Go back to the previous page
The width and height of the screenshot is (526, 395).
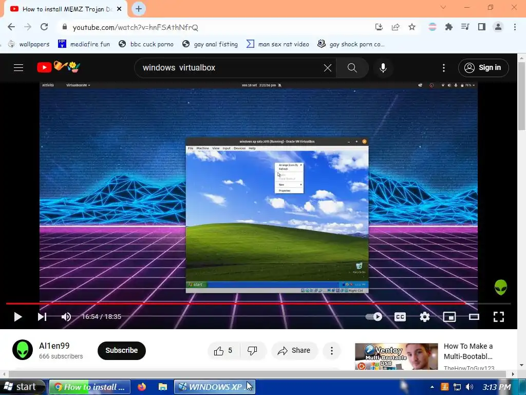point(11,27)
